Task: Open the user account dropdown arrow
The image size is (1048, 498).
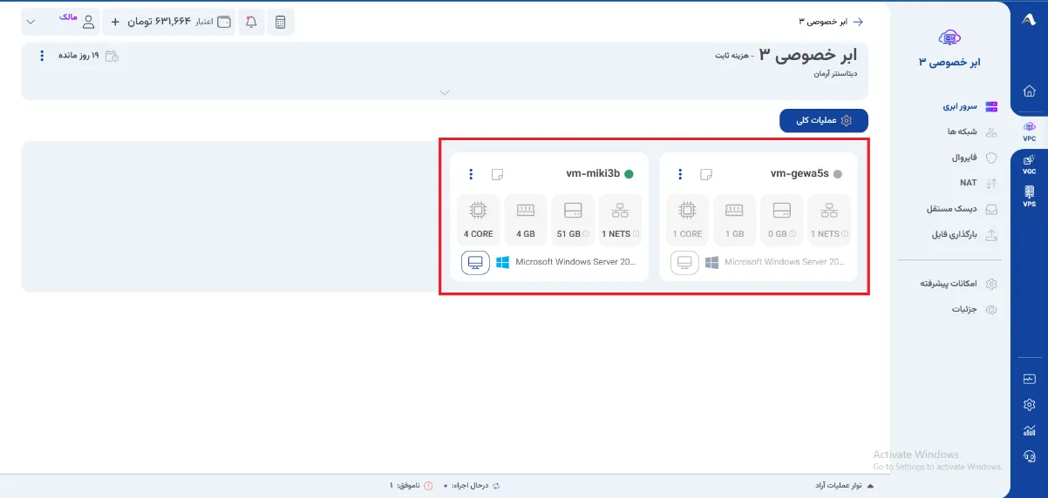Action: click(31, 22)
